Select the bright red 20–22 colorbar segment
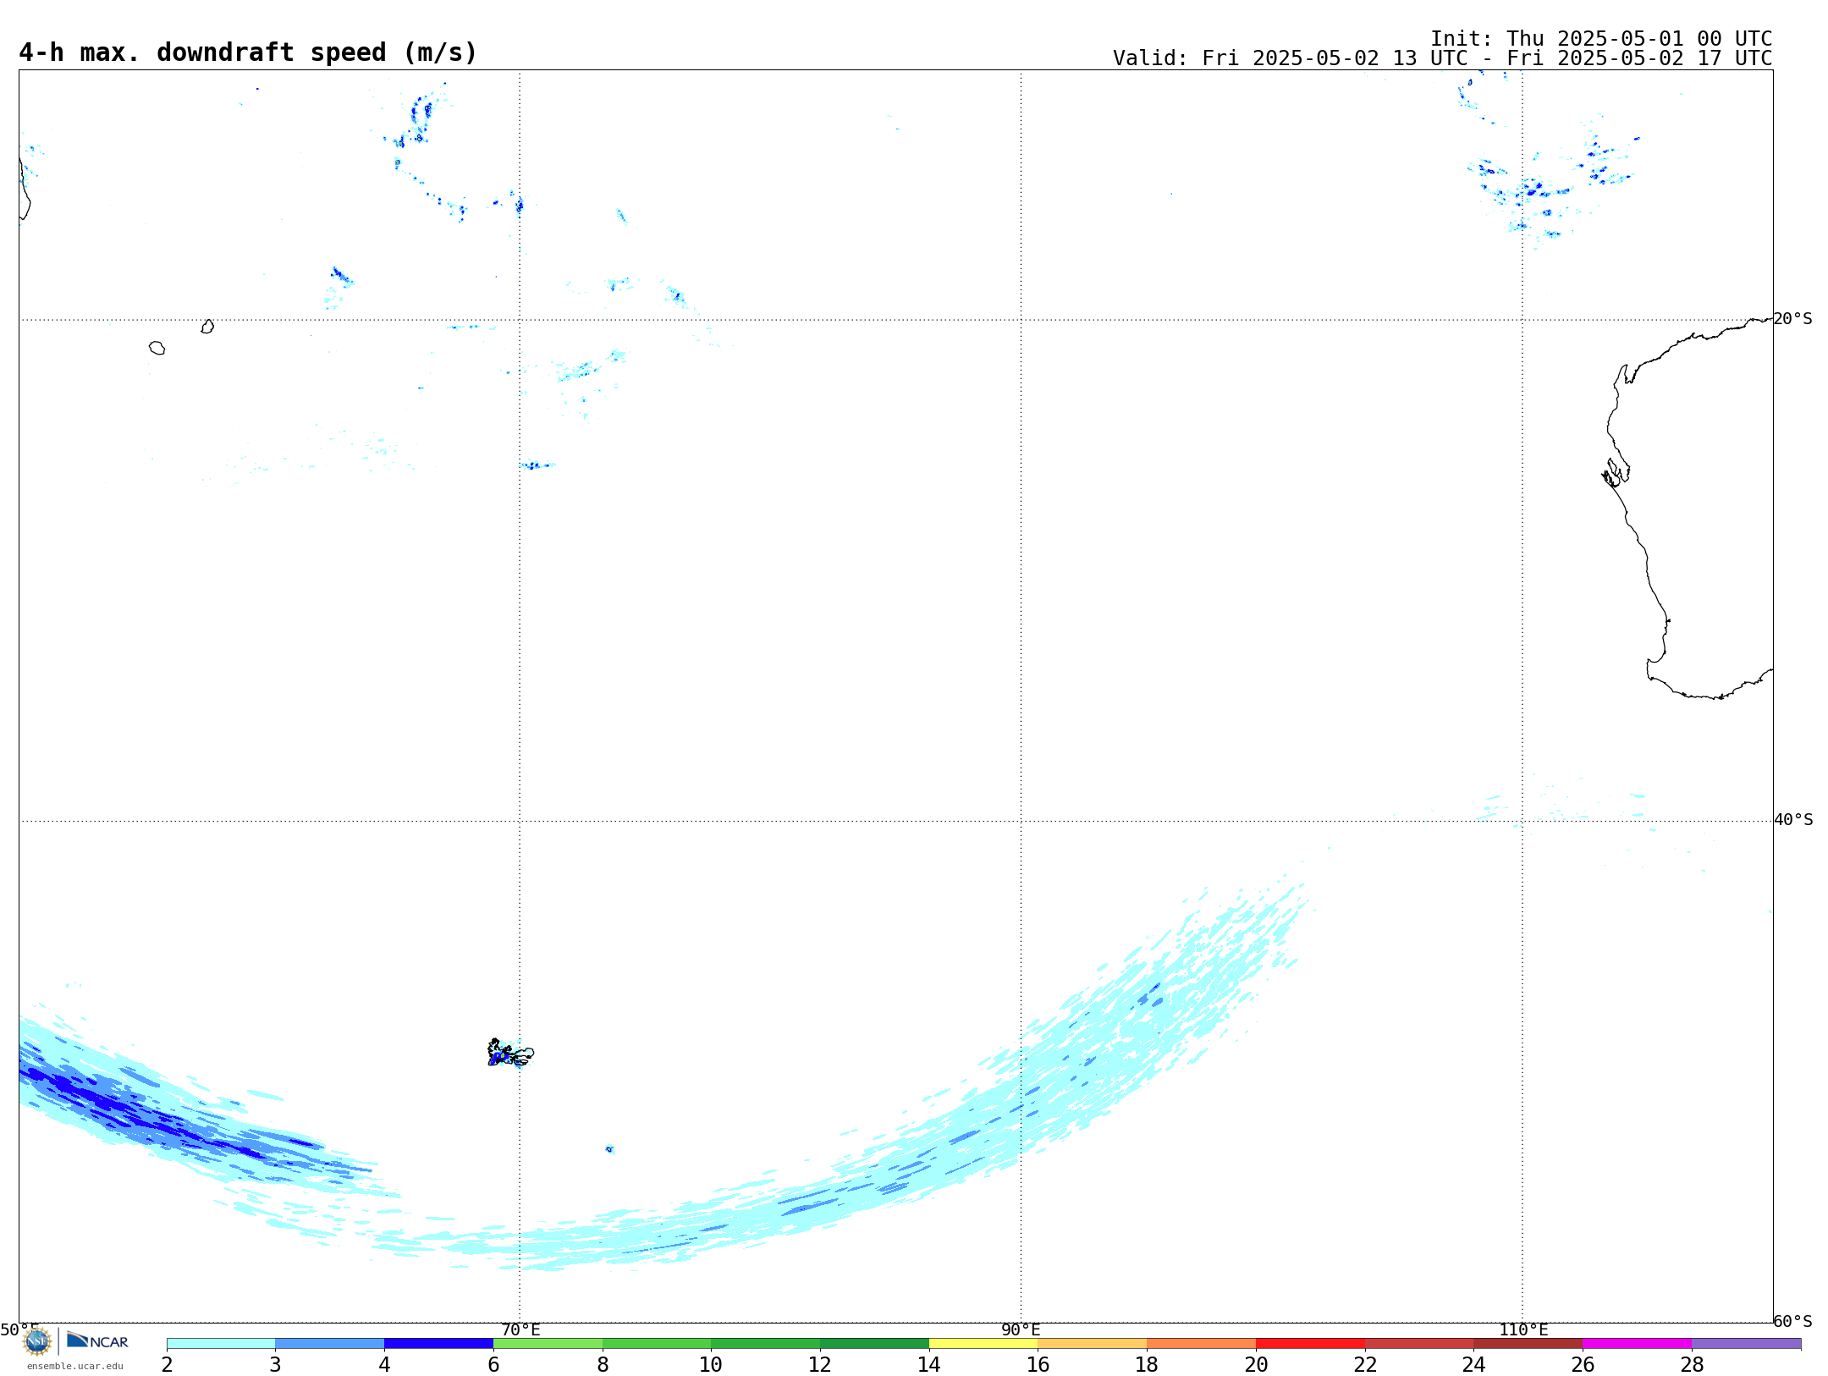This screenshot has height=1376, width=1828. tap(1310, 1344)
